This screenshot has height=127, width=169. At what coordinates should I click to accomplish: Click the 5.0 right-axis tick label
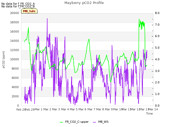[x=157, y=48]
